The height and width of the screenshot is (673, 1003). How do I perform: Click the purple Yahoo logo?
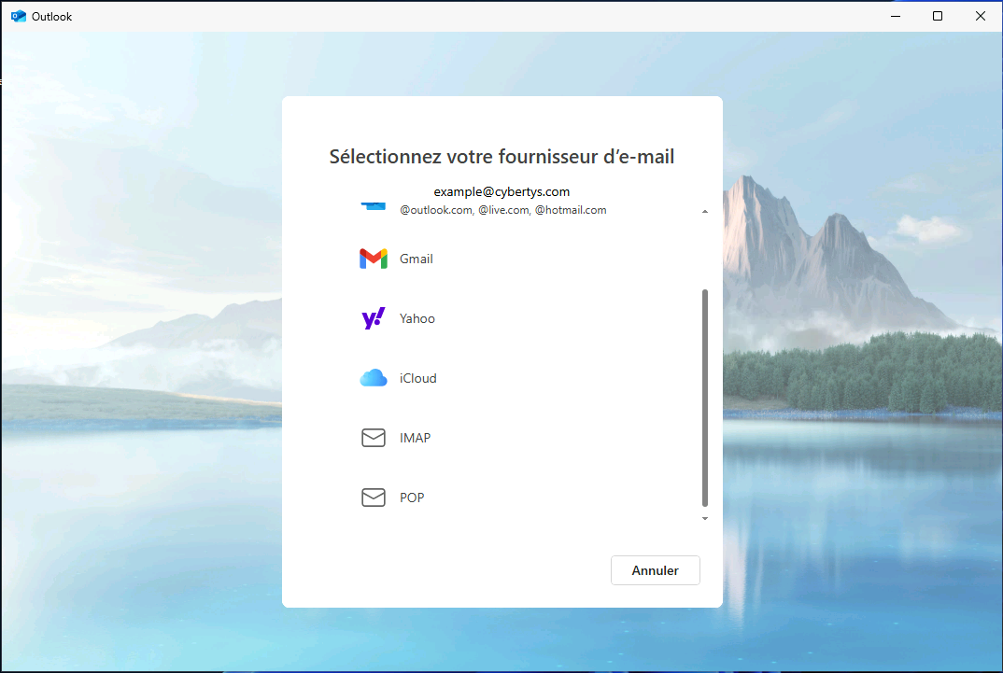[374, 318]
